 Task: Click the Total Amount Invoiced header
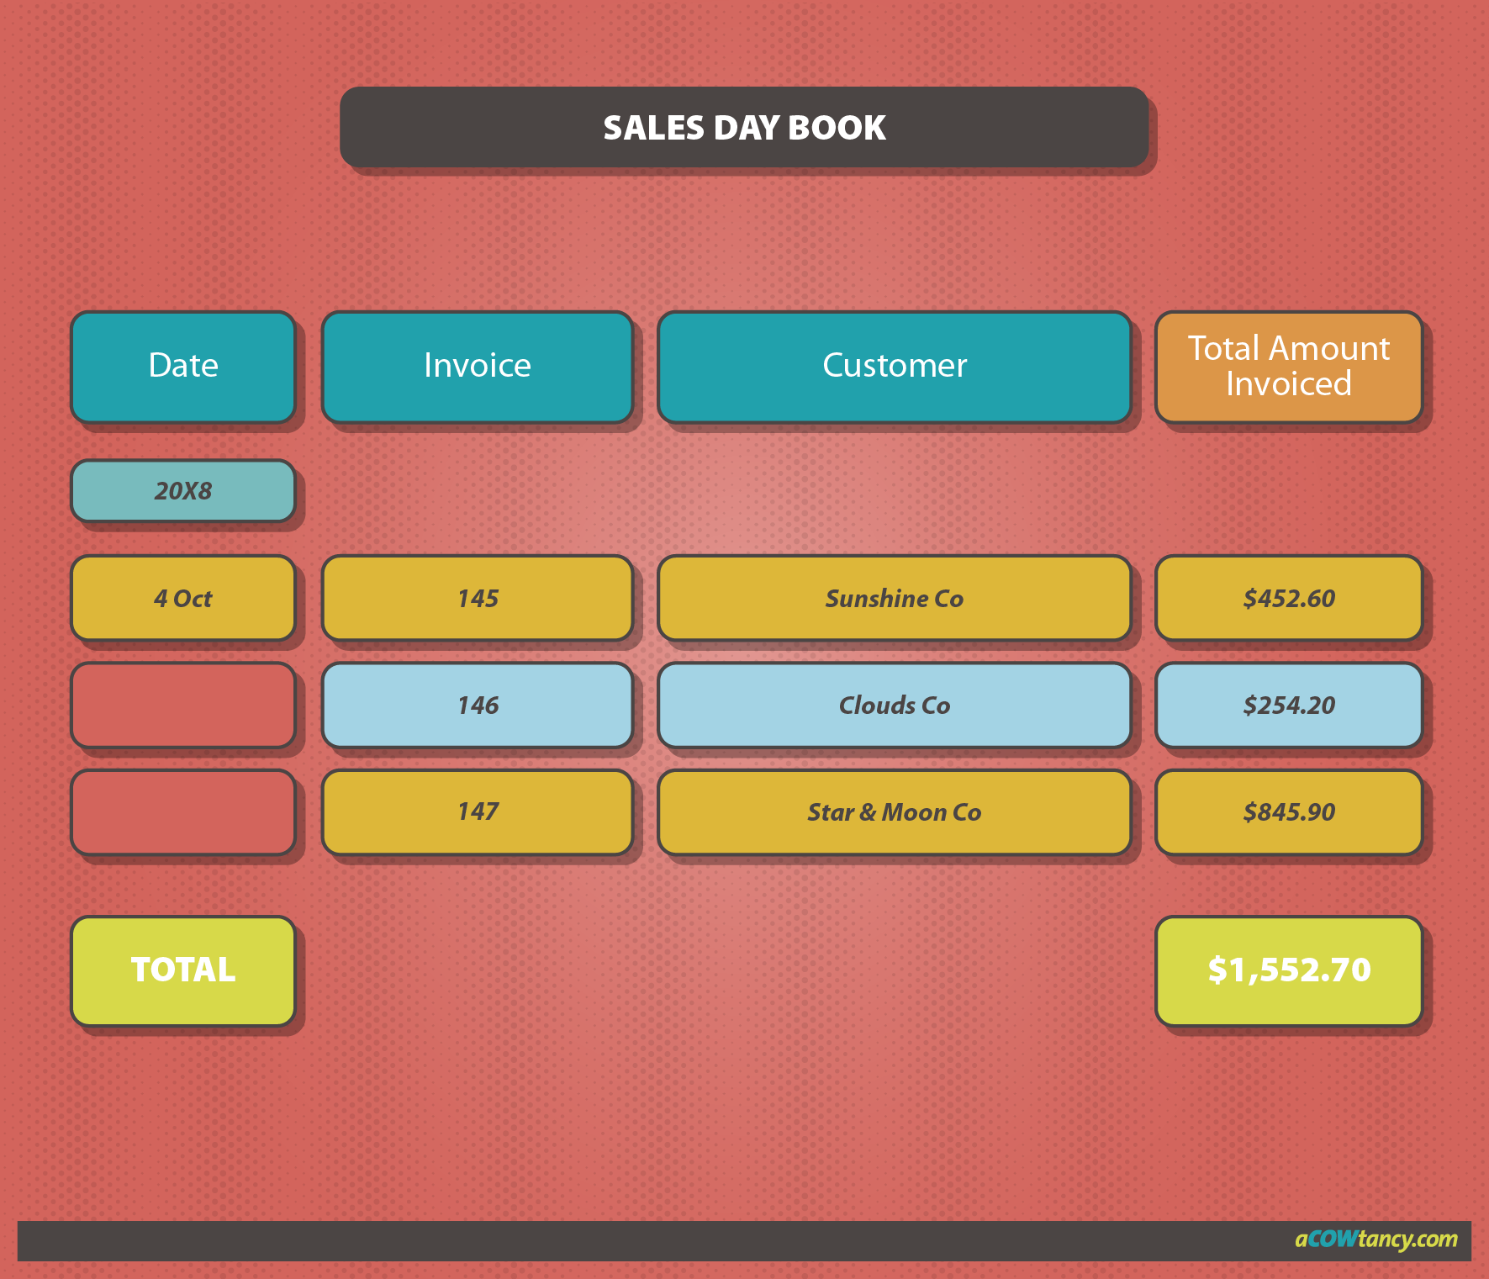tap(1288, 367)
